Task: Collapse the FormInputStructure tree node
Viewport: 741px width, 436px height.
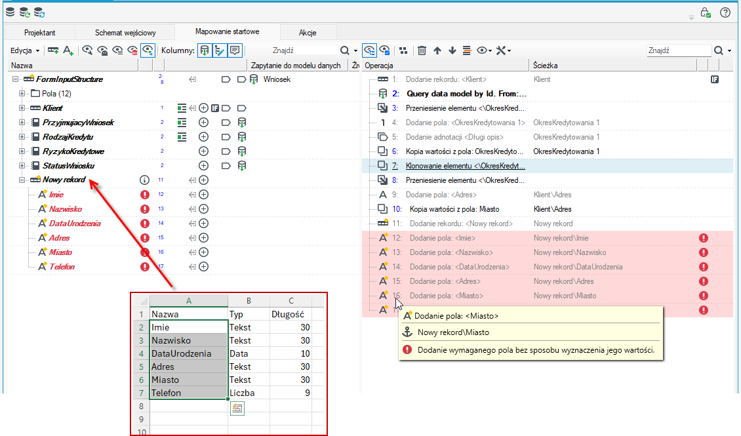Action: pyautogui.click(x=15, y=79)
